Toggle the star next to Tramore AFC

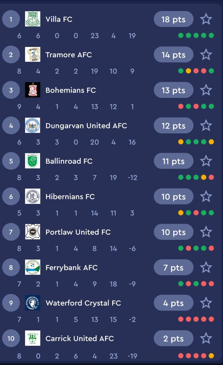pyautogui.click(x=206, y=55)
